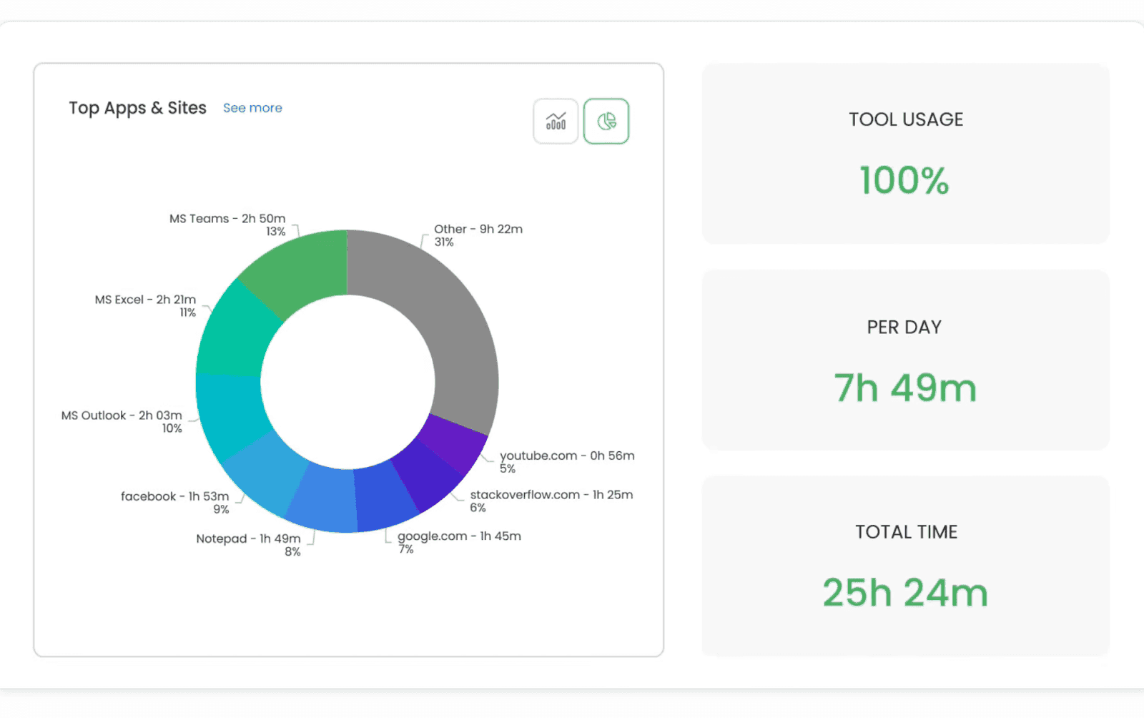Click the blue Notepad donut segment
This screenshot has height=718, width=1144.
[323, 497]
